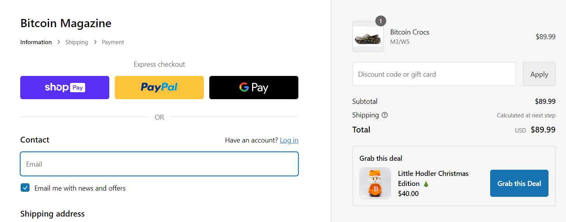Click the Little Hodler product image
Image resolution: width=566 pixels, height=222 pixels.
pyautogui.click(x=375, y=183)
